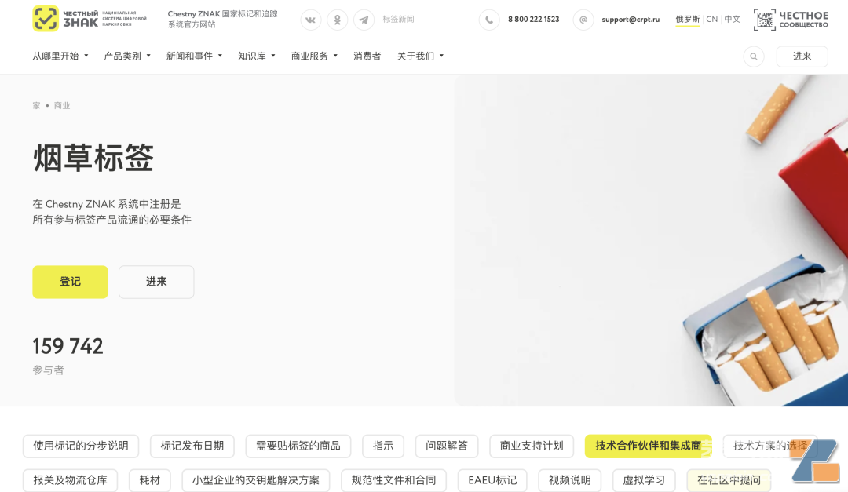This screenshot has width=848, height=492.
Task: Open the 消费者 menu item
Action: [x=367, y=56]
